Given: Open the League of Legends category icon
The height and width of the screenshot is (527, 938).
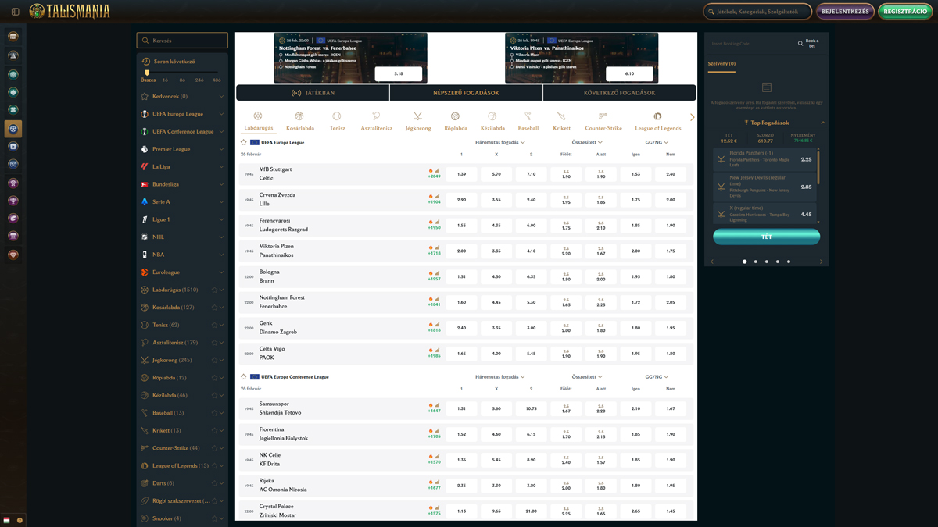Looking at the screenshot, I should click(x=657, y=116).
